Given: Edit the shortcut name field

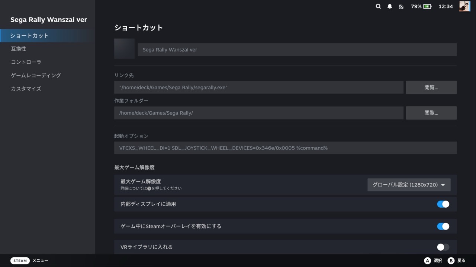Looking at the screenshot, I should coord(297,50).
